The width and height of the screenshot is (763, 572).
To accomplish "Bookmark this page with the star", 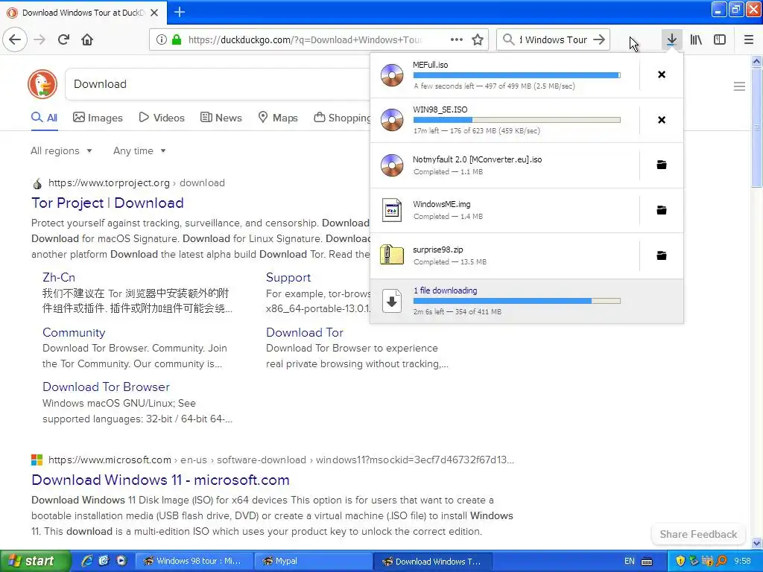I will pyautogui.click(x=478, y=40).
